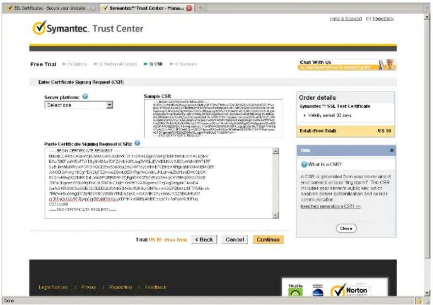The image size is (433, 305).
Task: Click the lock icon in status bar
Action: 419,301
